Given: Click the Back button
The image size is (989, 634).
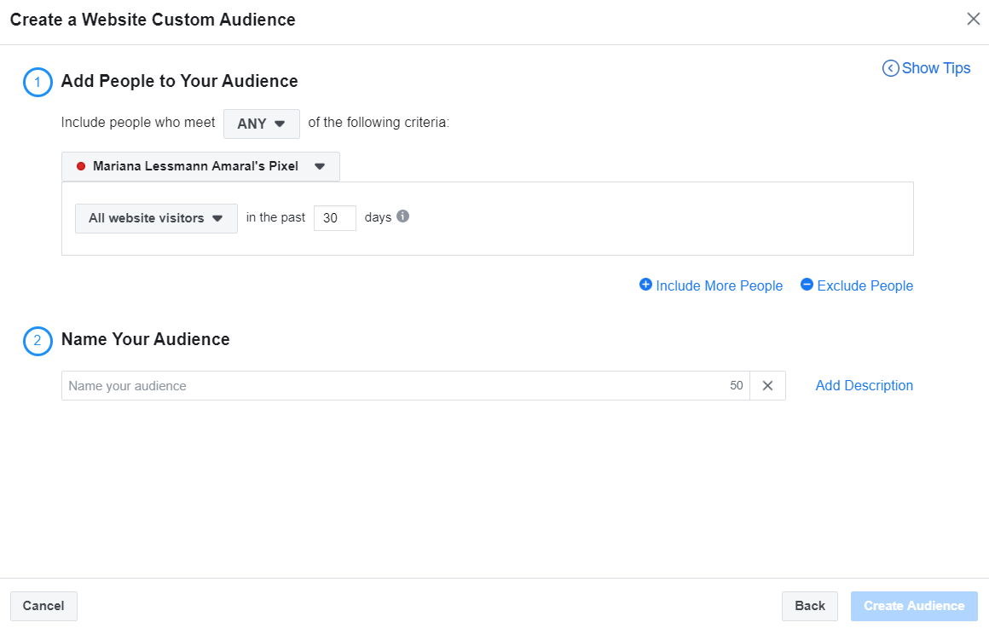Looking at the screenshot, I should click(x=809, y=606).
